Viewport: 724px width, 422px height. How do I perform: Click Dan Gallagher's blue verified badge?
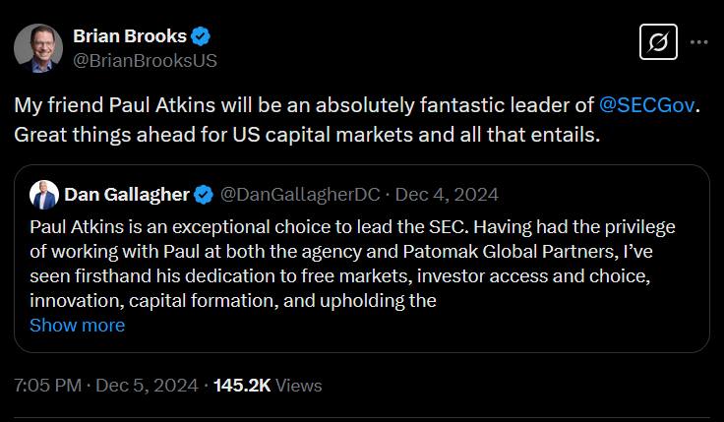[204, 191]
